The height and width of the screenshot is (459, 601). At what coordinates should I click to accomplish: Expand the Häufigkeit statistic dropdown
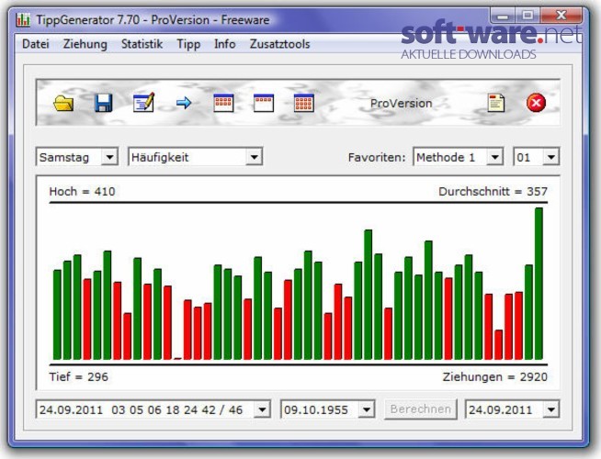pos(254,157)
